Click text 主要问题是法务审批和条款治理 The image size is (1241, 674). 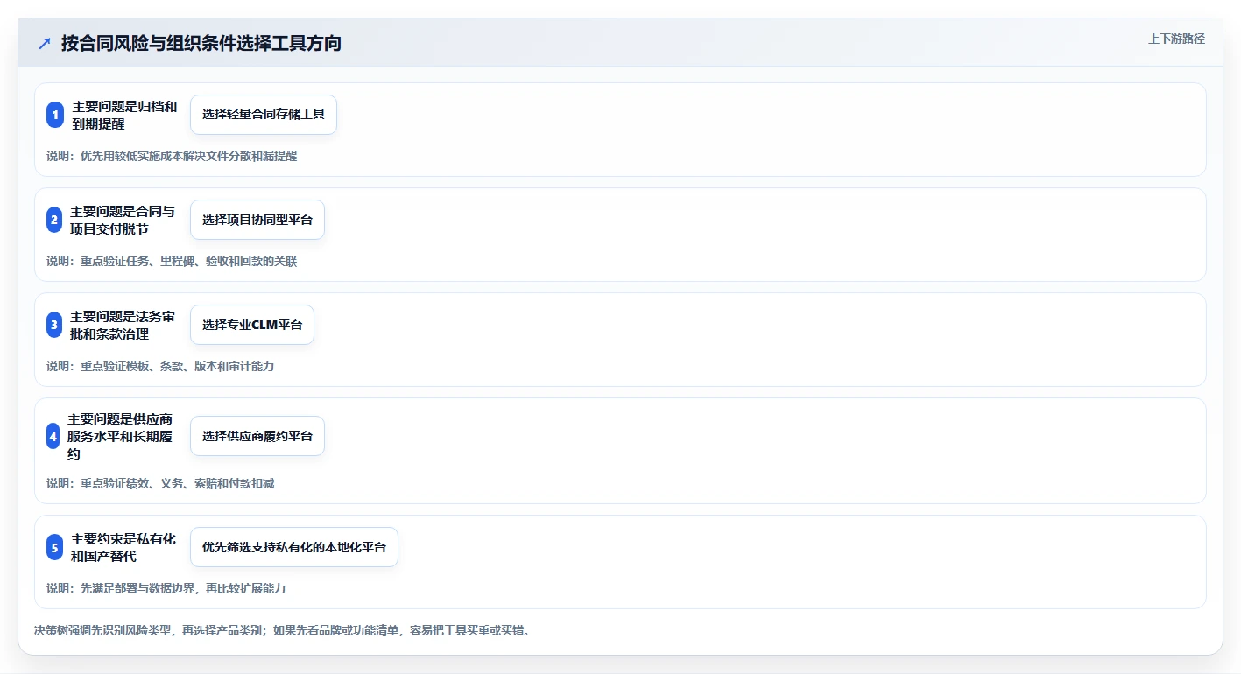pyautogui.click(x=123, y=325)
